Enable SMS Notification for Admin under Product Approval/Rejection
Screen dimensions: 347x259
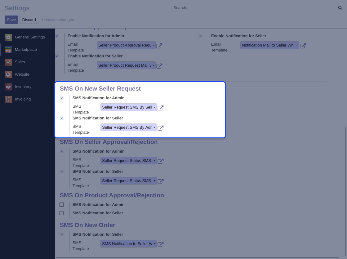click(62, 205)
